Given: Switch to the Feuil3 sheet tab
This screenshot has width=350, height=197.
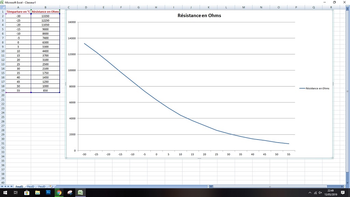Looking at the screenshot, I should tap(42, 186).
